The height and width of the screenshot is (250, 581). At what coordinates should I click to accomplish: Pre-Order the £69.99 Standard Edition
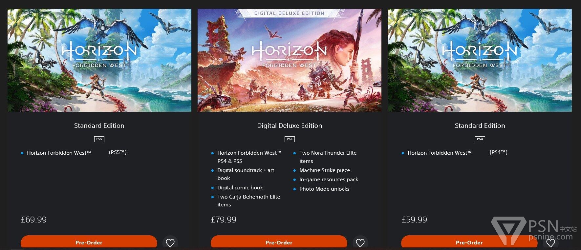pyautogui.click(x=89, y=242)
